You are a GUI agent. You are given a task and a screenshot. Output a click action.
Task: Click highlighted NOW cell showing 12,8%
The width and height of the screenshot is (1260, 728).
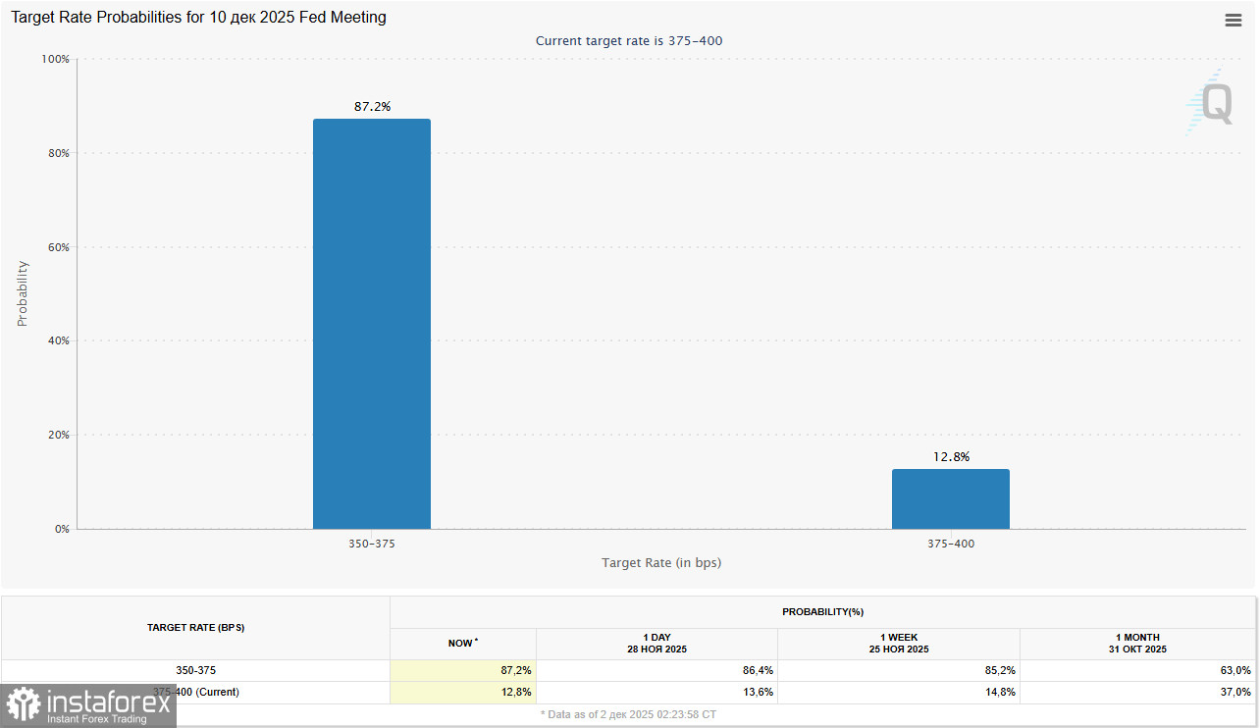[463, 692]
